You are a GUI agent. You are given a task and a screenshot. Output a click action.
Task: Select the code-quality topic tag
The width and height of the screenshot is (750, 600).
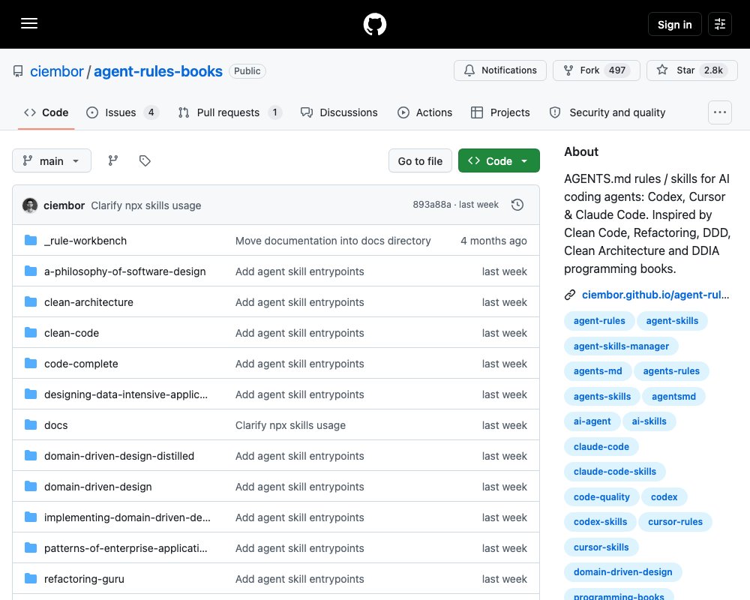pos(601,497)
